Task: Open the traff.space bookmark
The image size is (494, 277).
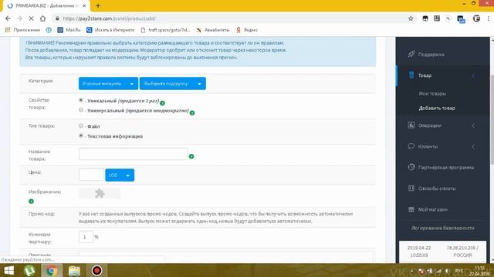Action: (165, 30)
